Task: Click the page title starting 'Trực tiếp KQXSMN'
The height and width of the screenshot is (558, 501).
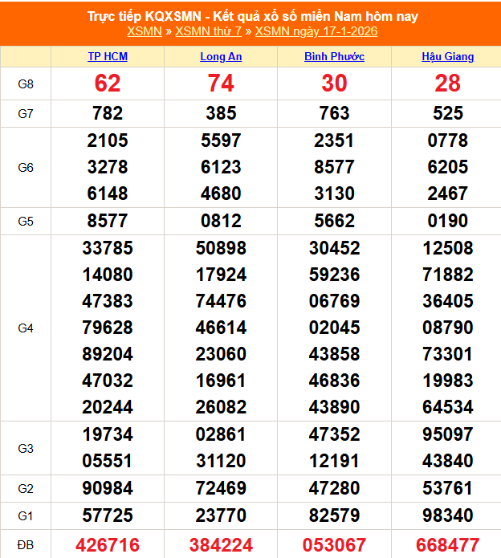Action: tap(252, 16)
